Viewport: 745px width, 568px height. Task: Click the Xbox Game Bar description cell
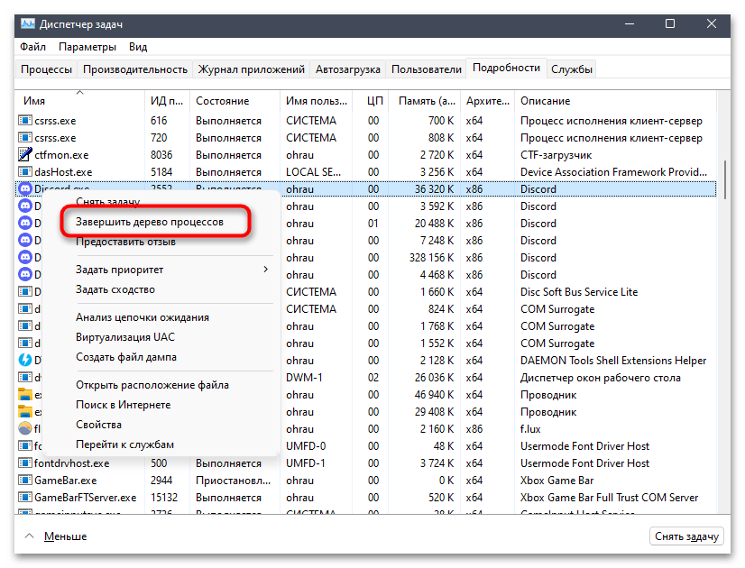point(556,481)
